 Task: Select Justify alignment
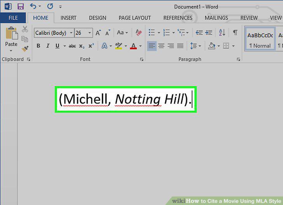180,46
